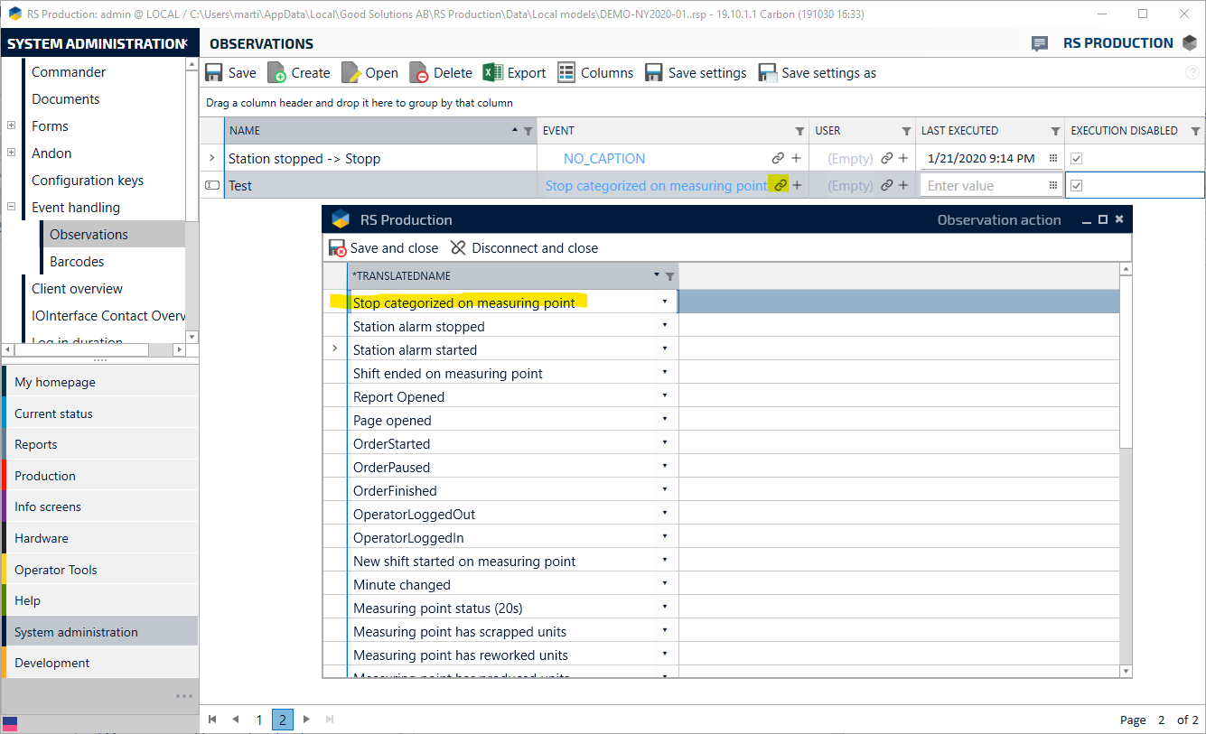
Task: Click the Last Executed Enter value field
Action: [983, 186]
